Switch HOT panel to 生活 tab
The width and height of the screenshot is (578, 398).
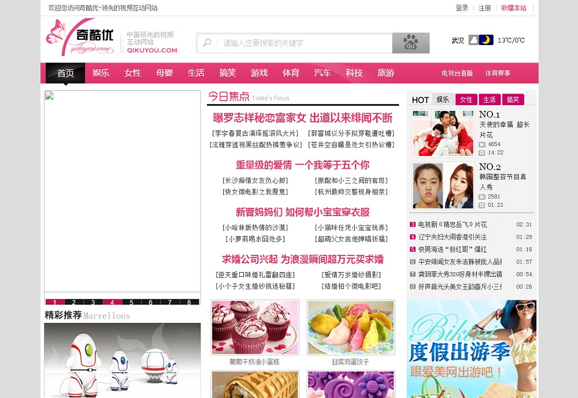click(490, 99)
